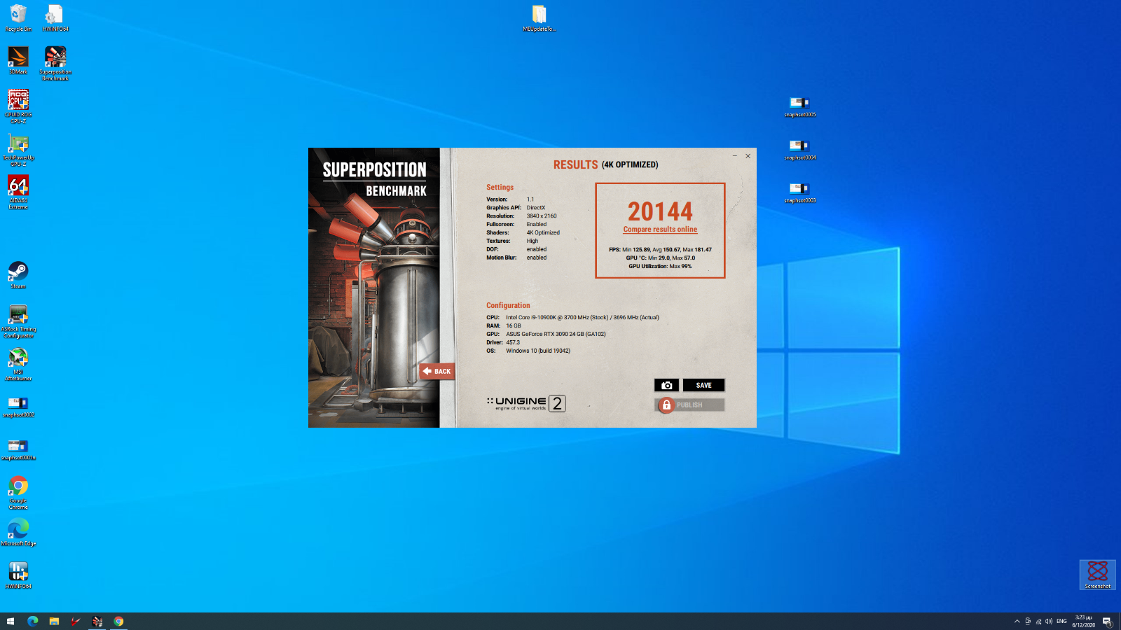
Task: Click the Superposition Benchmark taskbar icon
Action: point(97,621)
